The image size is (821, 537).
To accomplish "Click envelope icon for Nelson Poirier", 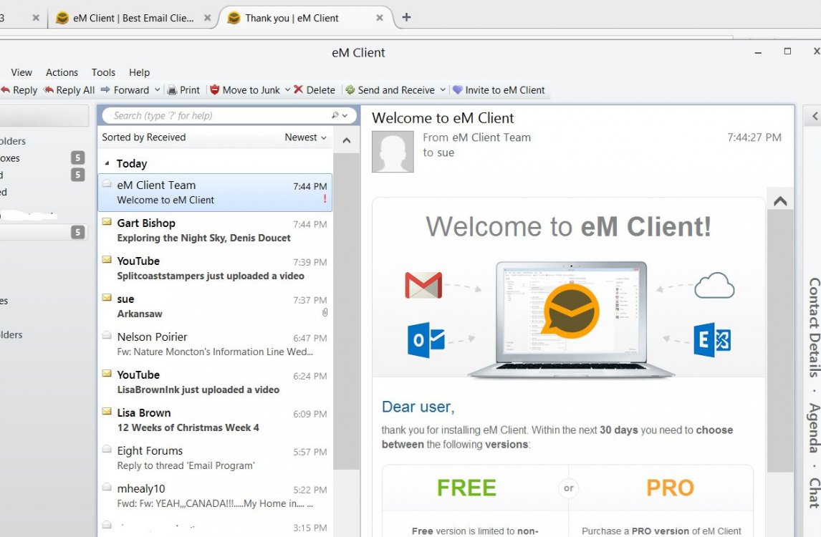I will point(107,336).
